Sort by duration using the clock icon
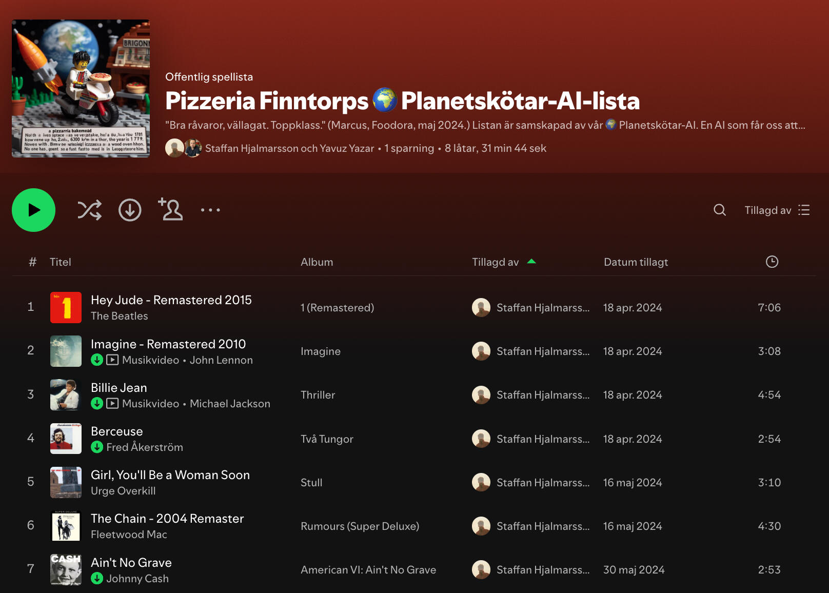This screenshot has height=593, width=829. point(772,262)
